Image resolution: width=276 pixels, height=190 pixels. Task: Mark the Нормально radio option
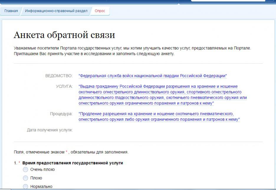[x=25, y=186]
